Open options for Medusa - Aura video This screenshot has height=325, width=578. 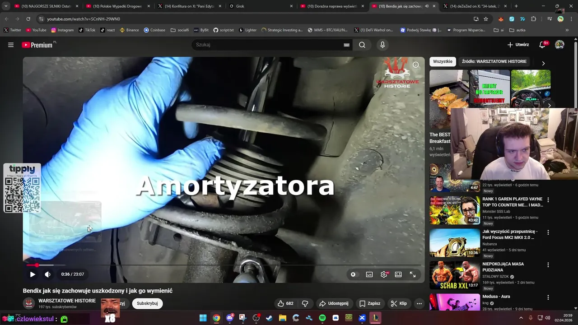point(548,297)
